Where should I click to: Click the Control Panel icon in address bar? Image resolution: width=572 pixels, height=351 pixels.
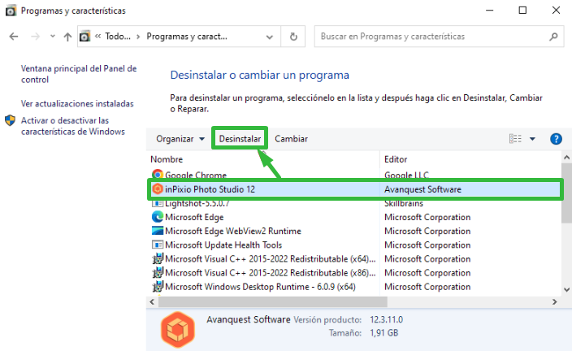(x=84, y=36)
